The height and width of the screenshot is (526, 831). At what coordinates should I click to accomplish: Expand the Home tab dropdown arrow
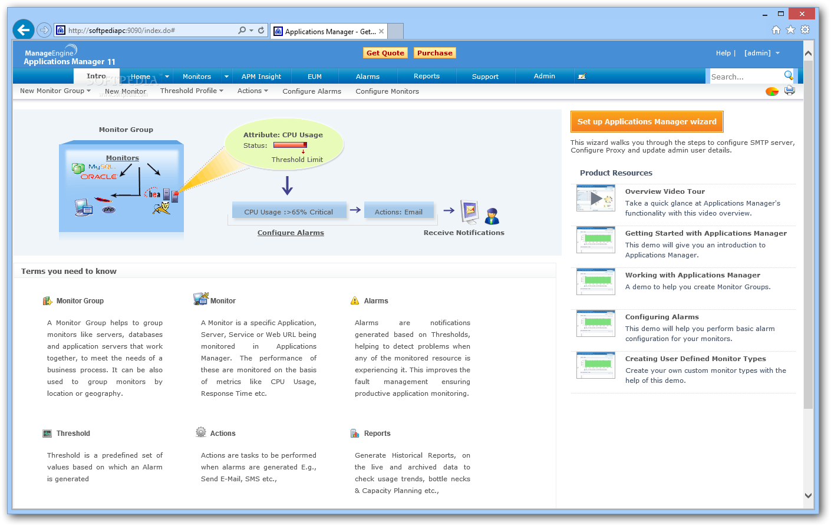click(167, 77)
